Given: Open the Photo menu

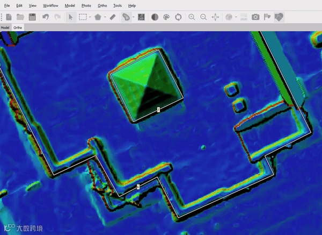Looking at the screenshot, I should click(86, 5).
